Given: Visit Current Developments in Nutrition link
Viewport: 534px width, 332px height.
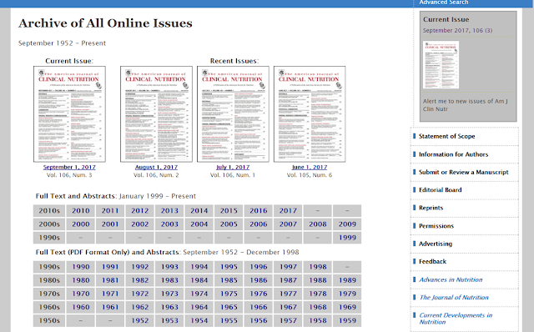Looking at the screenshot, I should (x=456, y=319).
